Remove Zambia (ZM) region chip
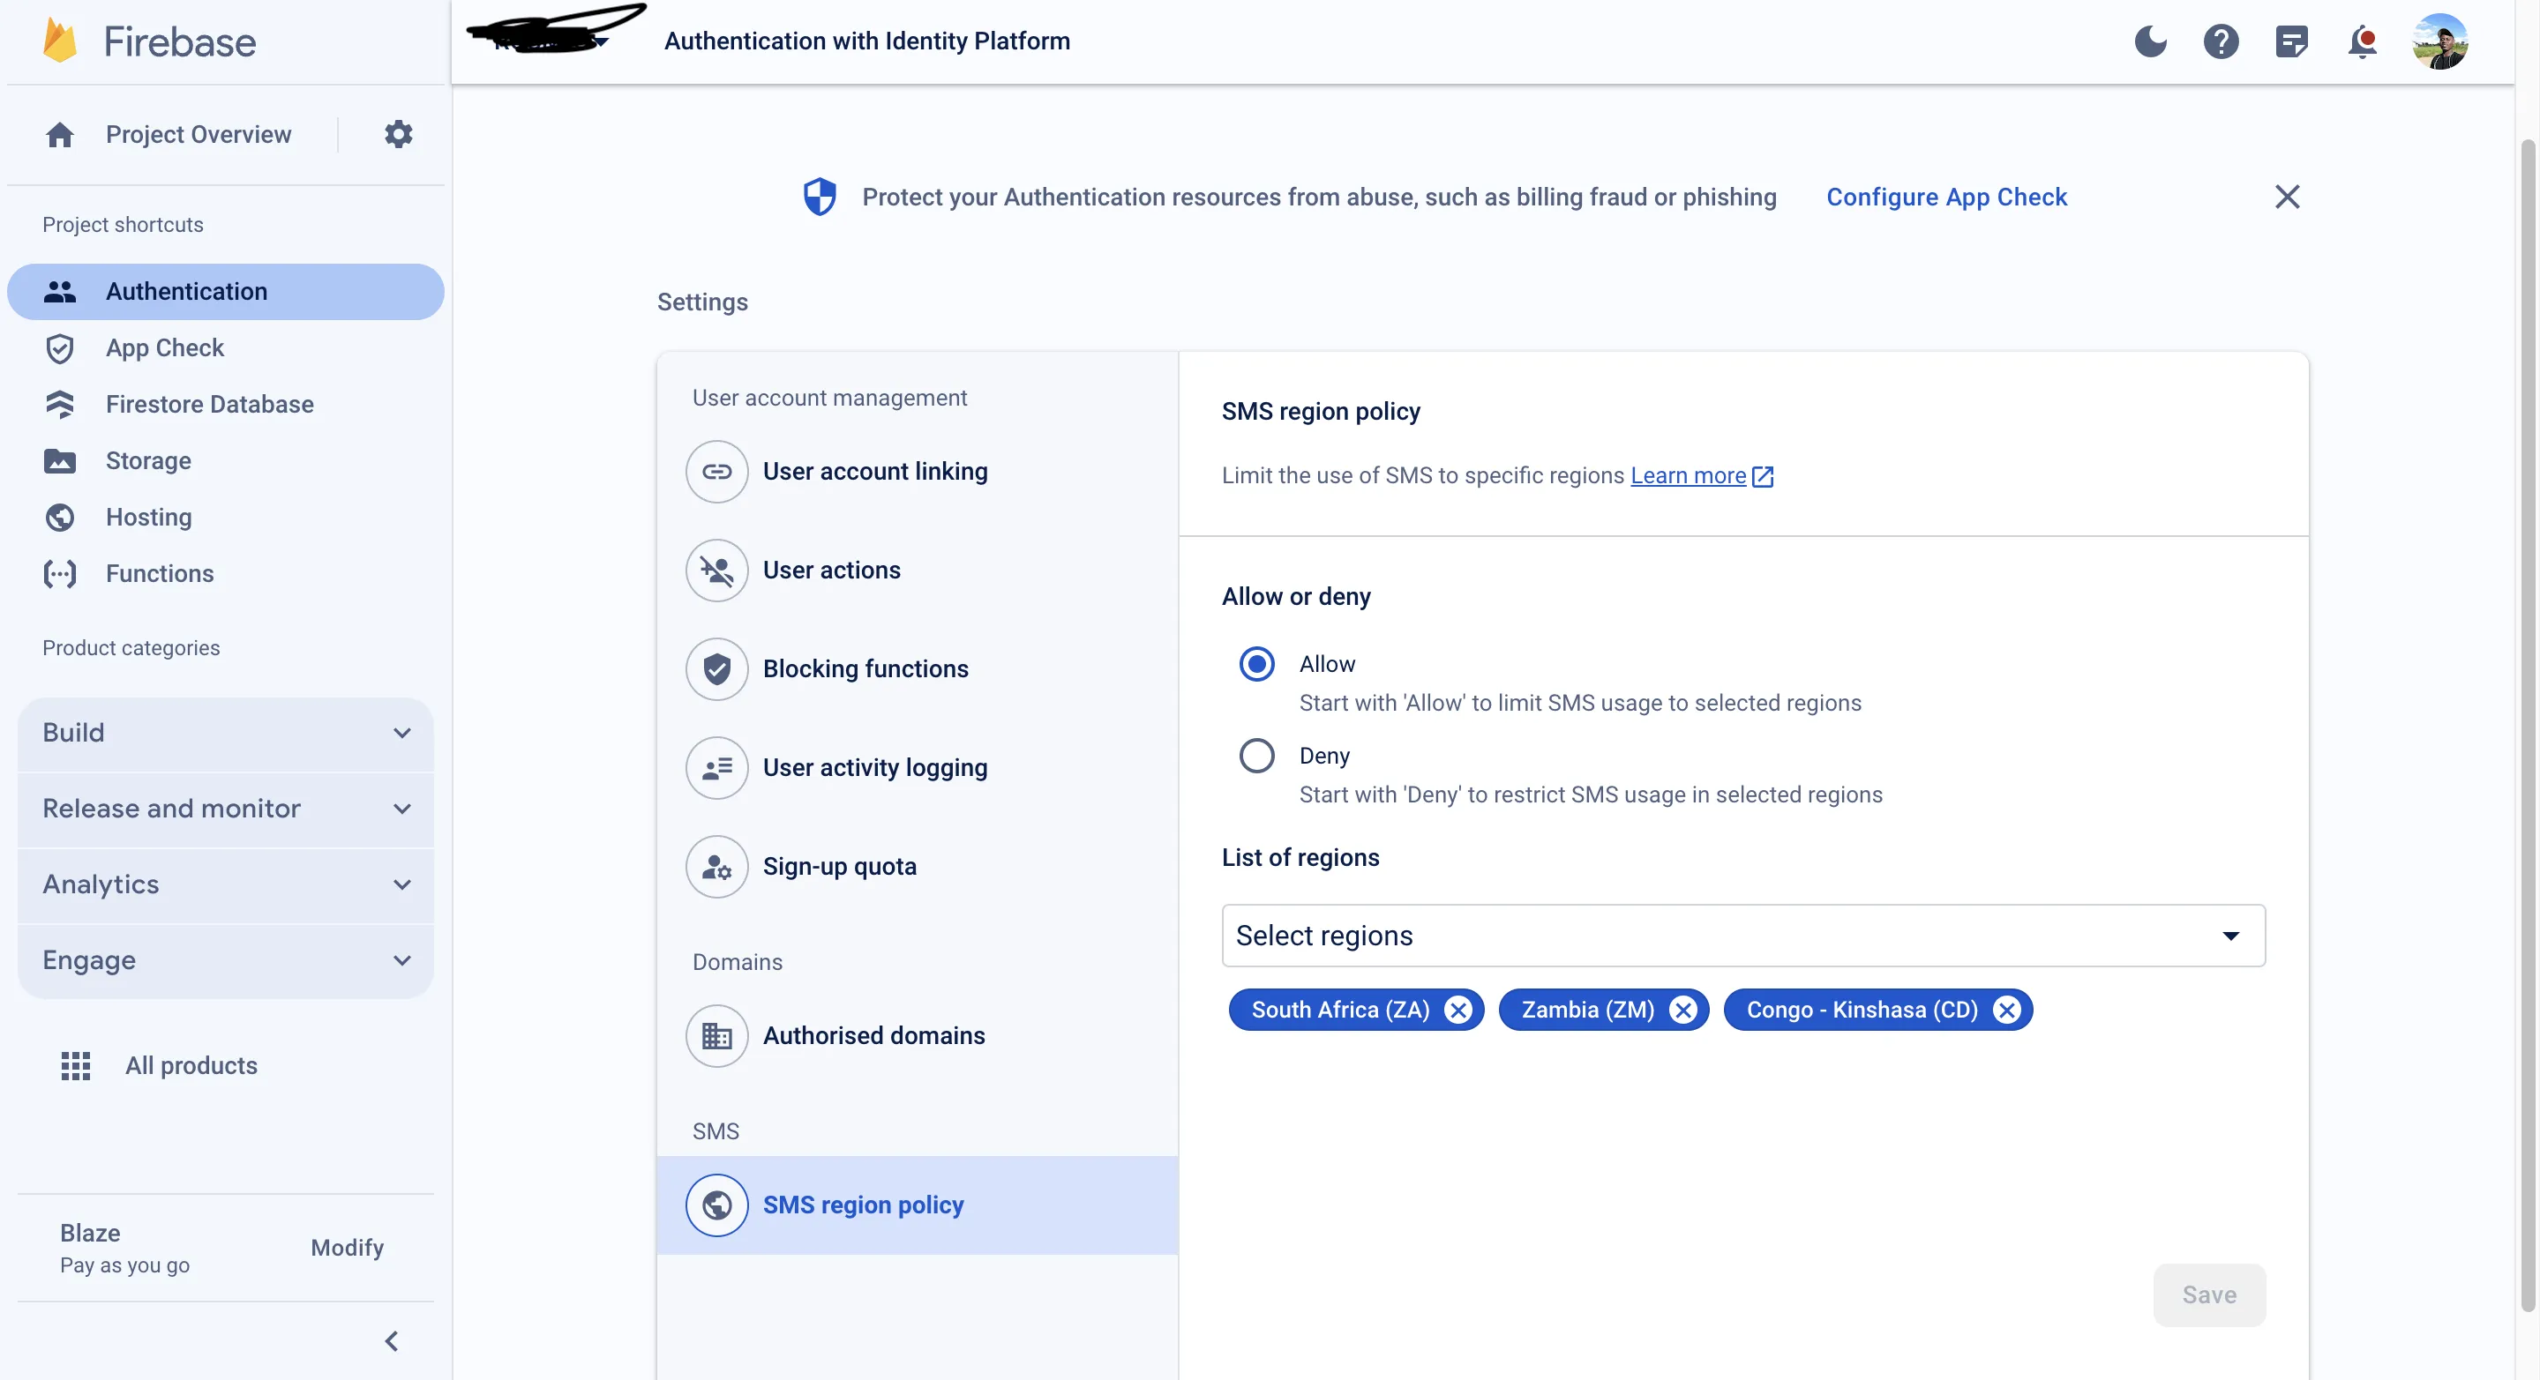The image size is (2540, 1380). click(x=1683, y=1010)
